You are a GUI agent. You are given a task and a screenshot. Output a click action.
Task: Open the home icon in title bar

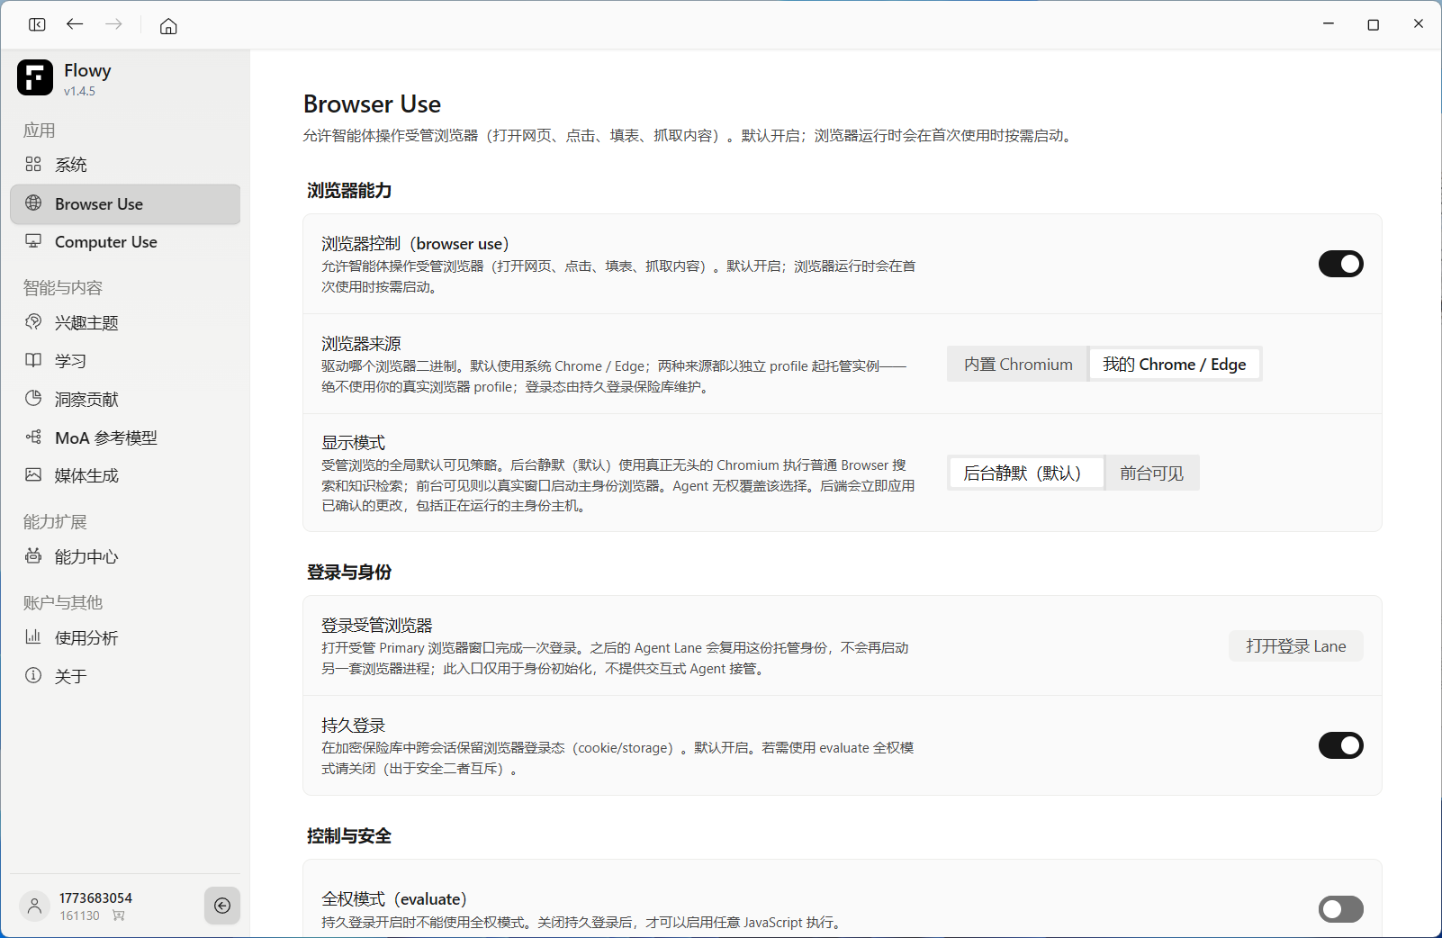[x=168, y=25]
